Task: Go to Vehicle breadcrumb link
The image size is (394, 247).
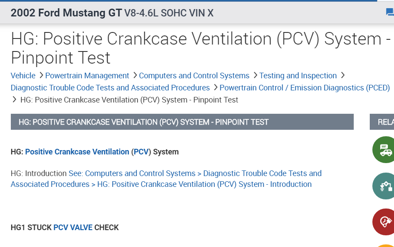Action: (x=23, y=76)
